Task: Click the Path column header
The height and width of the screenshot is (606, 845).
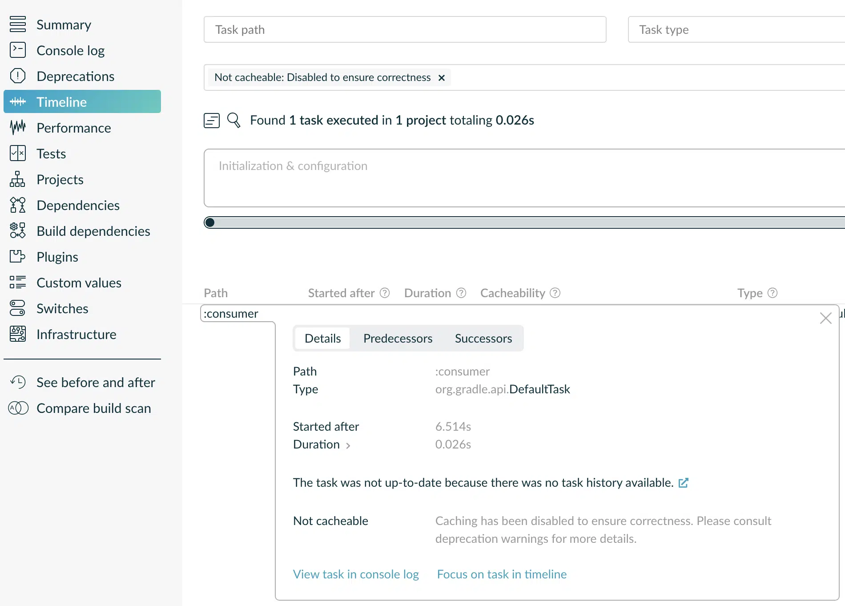Action: 216,293
